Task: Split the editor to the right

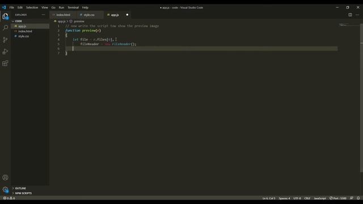Action: click(x=350, y=15)
